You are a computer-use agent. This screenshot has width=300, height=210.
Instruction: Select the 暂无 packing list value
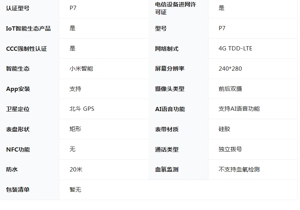[x=75, y=190]
